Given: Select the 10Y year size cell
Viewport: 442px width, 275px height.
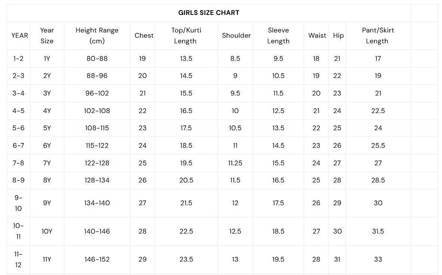Looking at the screenshot, I should click(x=47, y=231).
